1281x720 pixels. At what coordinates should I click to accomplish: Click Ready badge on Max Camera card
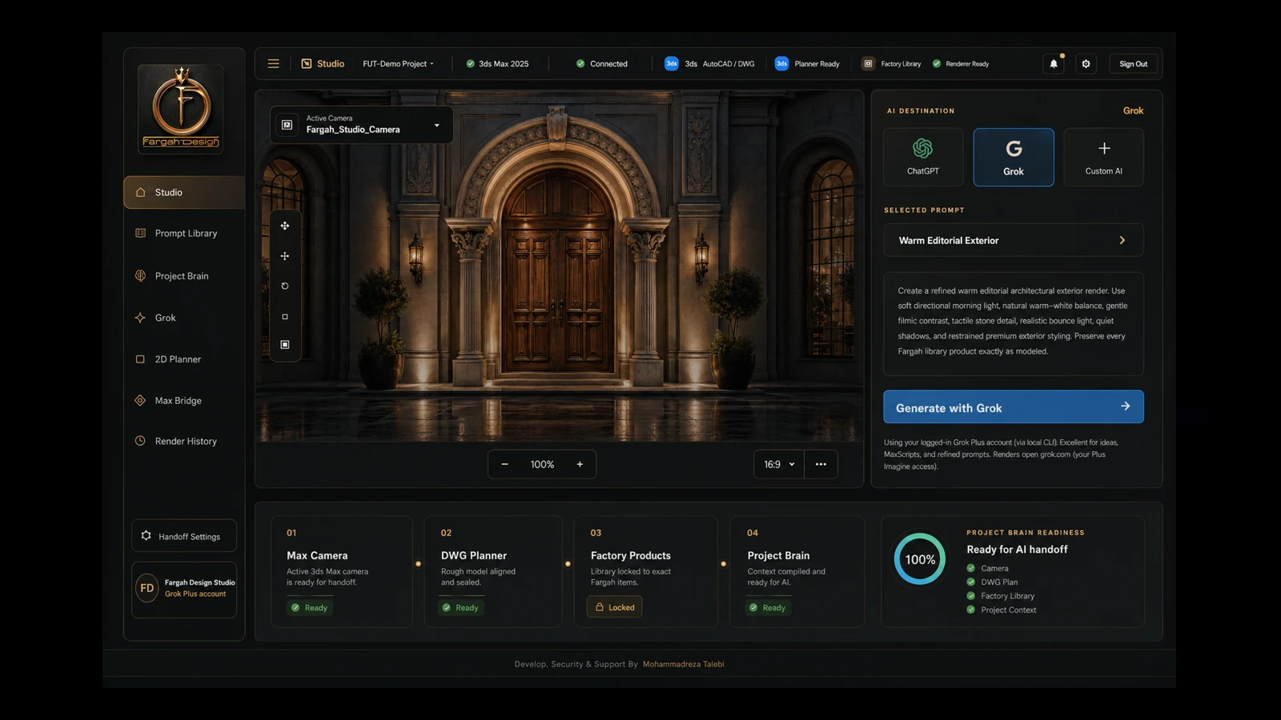(310, 608)
